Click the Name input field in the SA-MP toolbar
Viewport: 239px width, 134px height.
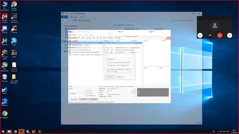pos(118,38)
